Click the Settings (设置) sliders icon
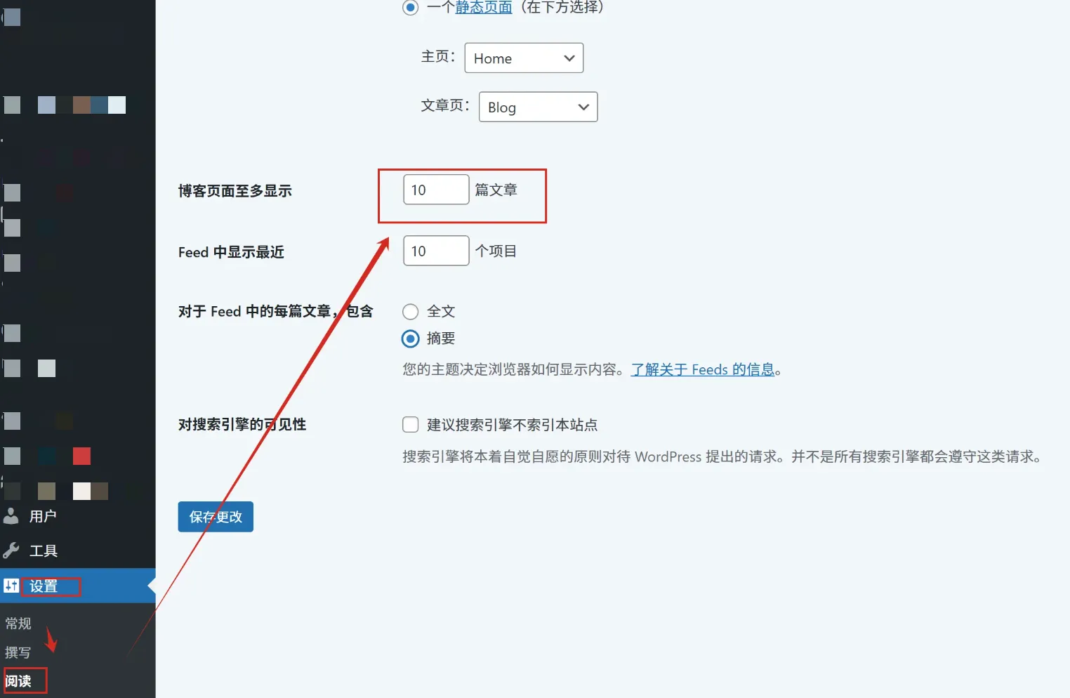1070x698 pixels. click(x=11, y=586)
